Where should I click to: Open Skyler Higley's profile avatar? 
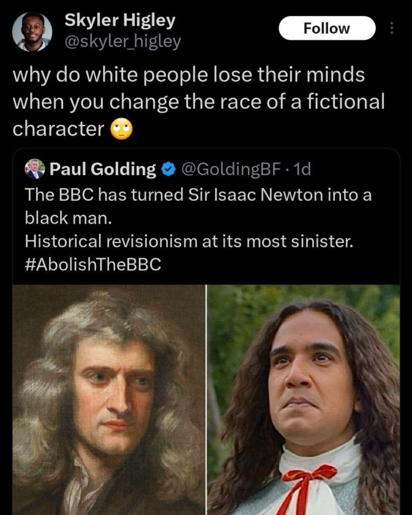point(32,32)
